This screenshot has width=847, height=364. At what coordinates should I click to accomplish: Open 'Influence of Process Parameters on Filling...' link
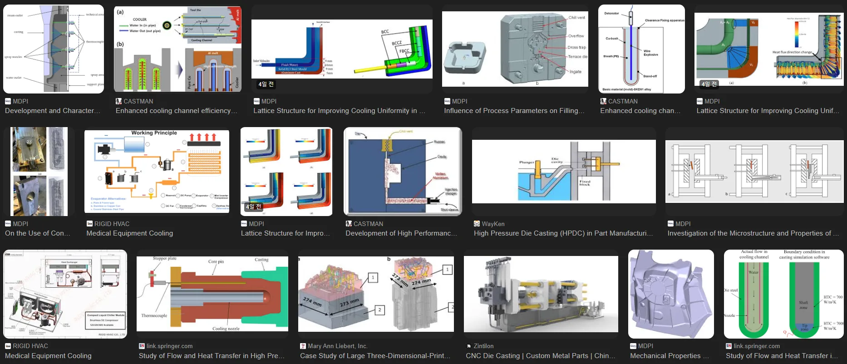514,111
